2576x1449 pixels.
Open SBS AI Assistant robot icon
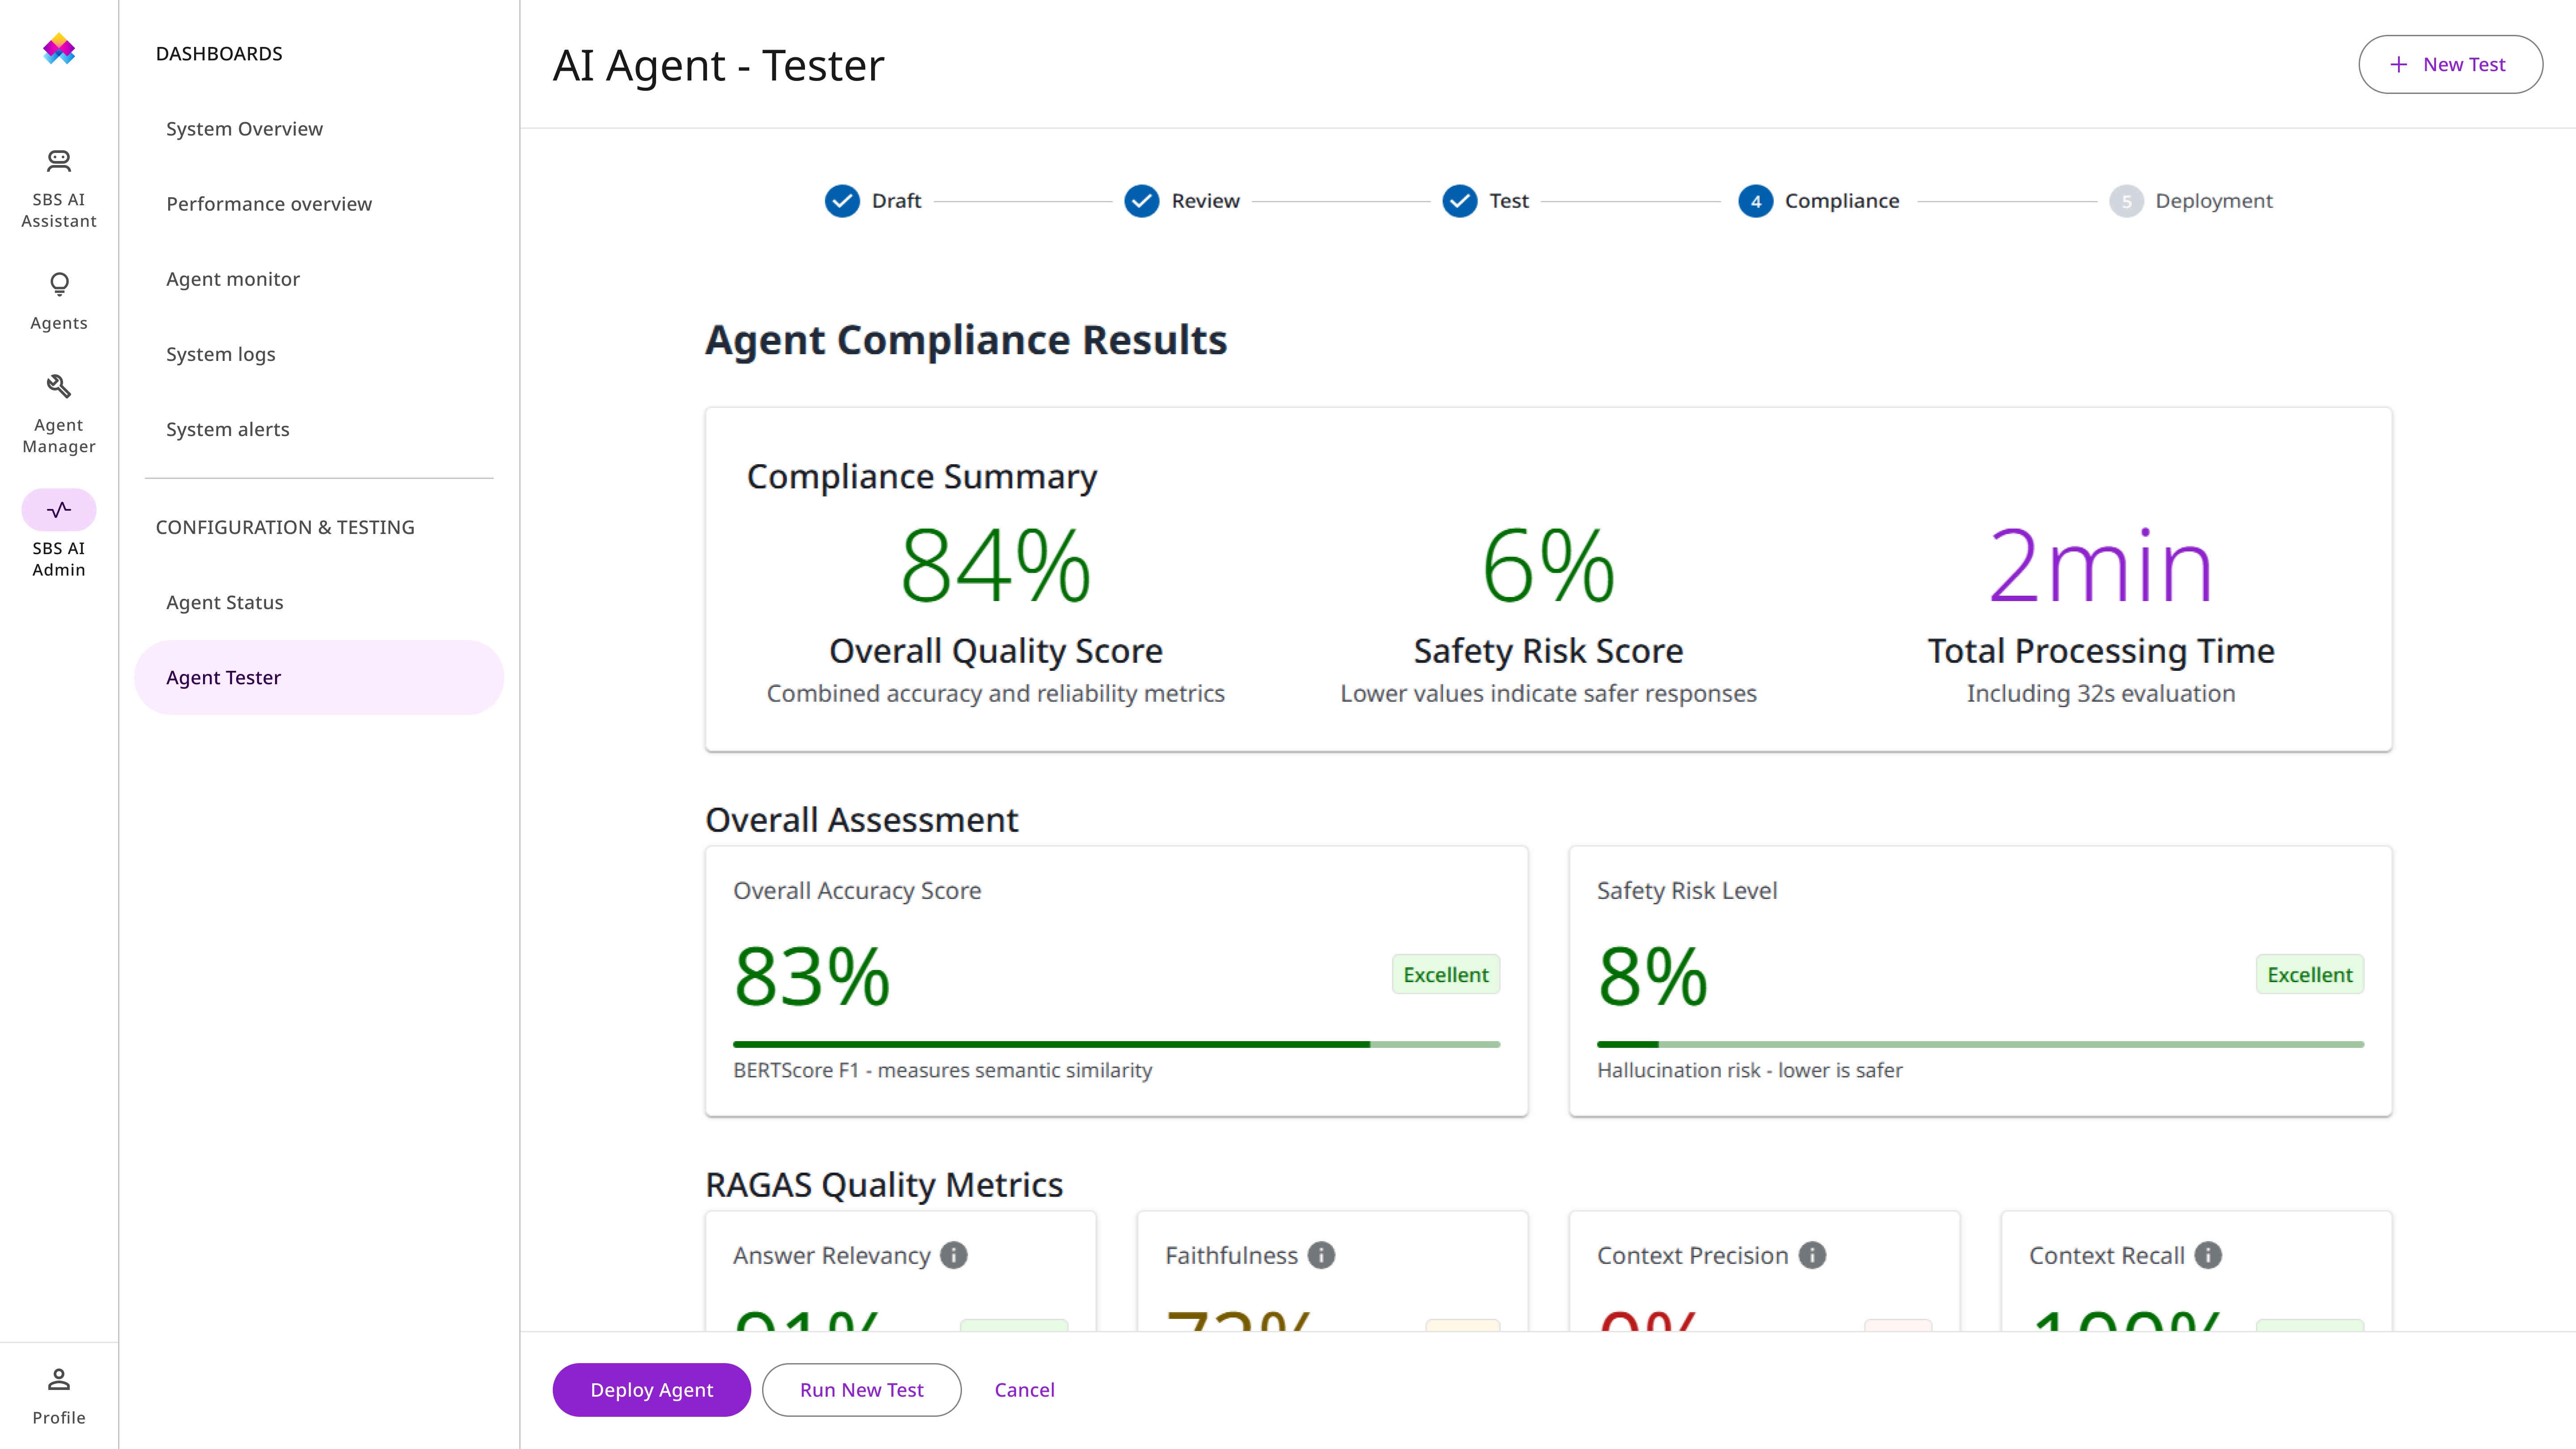tap(59, 160)
